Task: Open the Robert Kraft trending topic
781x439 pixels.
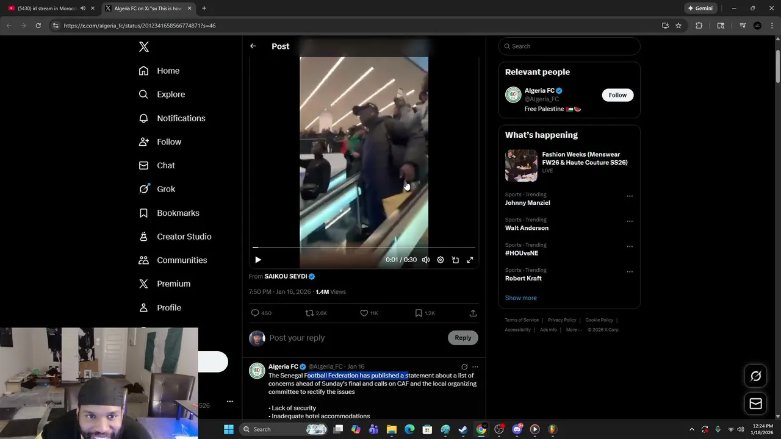Action: [x=524, y=279]
